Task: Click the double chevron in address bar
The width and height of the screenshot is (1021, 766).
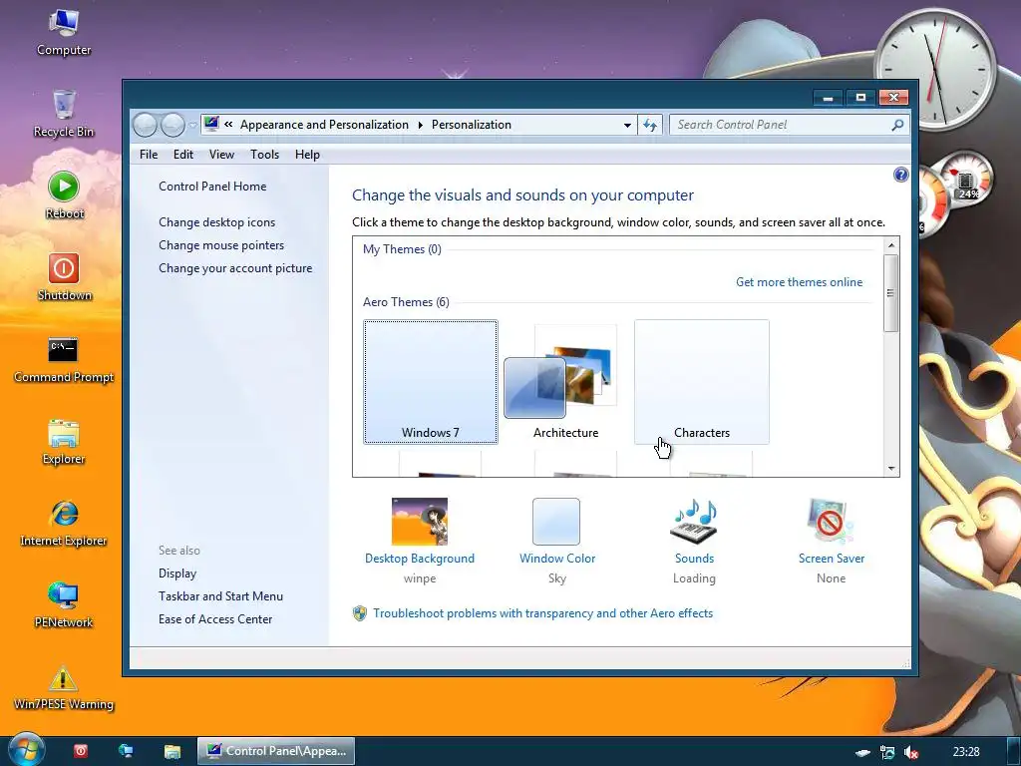Action: coord(228,124)
